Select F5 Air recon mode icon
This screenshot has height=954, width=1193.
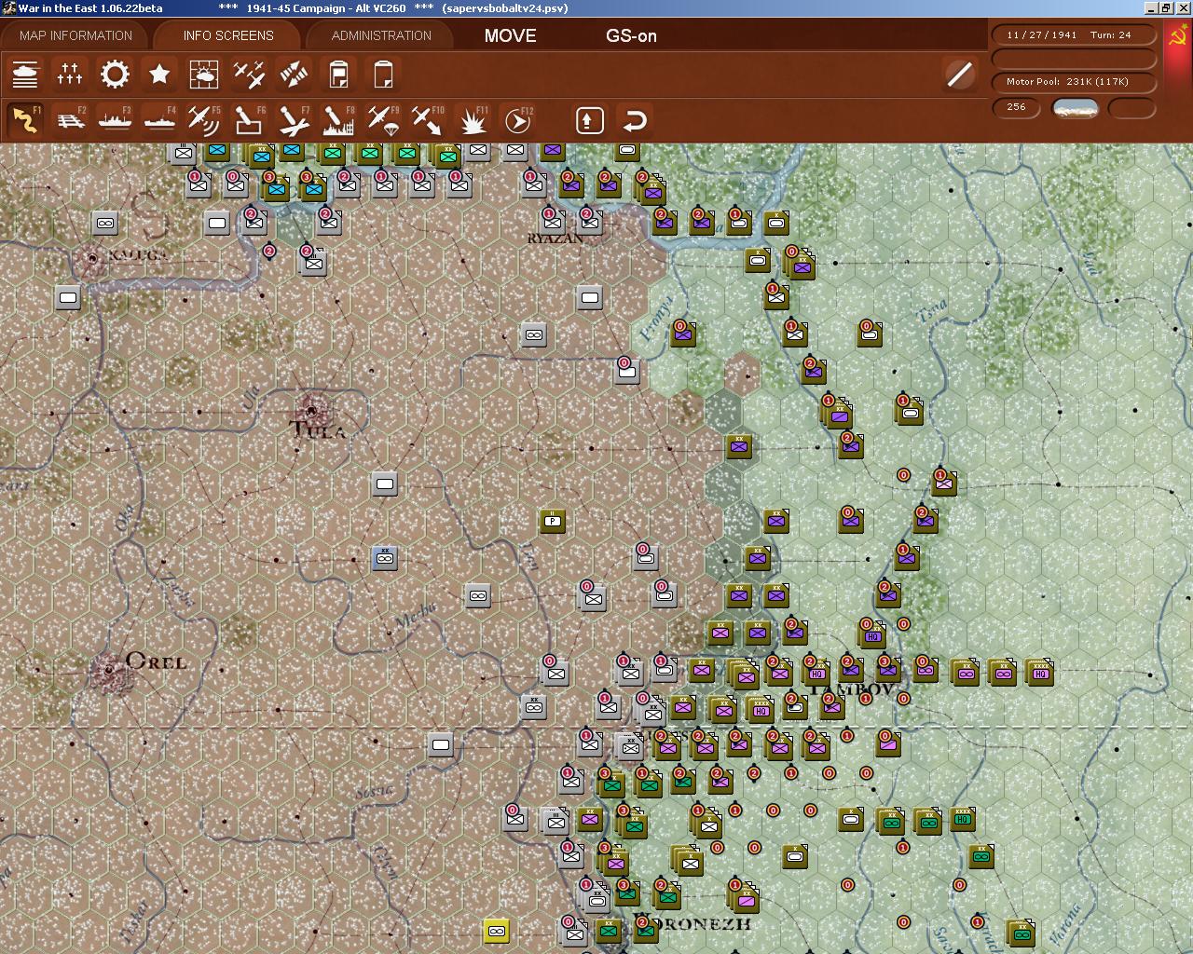coord(204,120)
